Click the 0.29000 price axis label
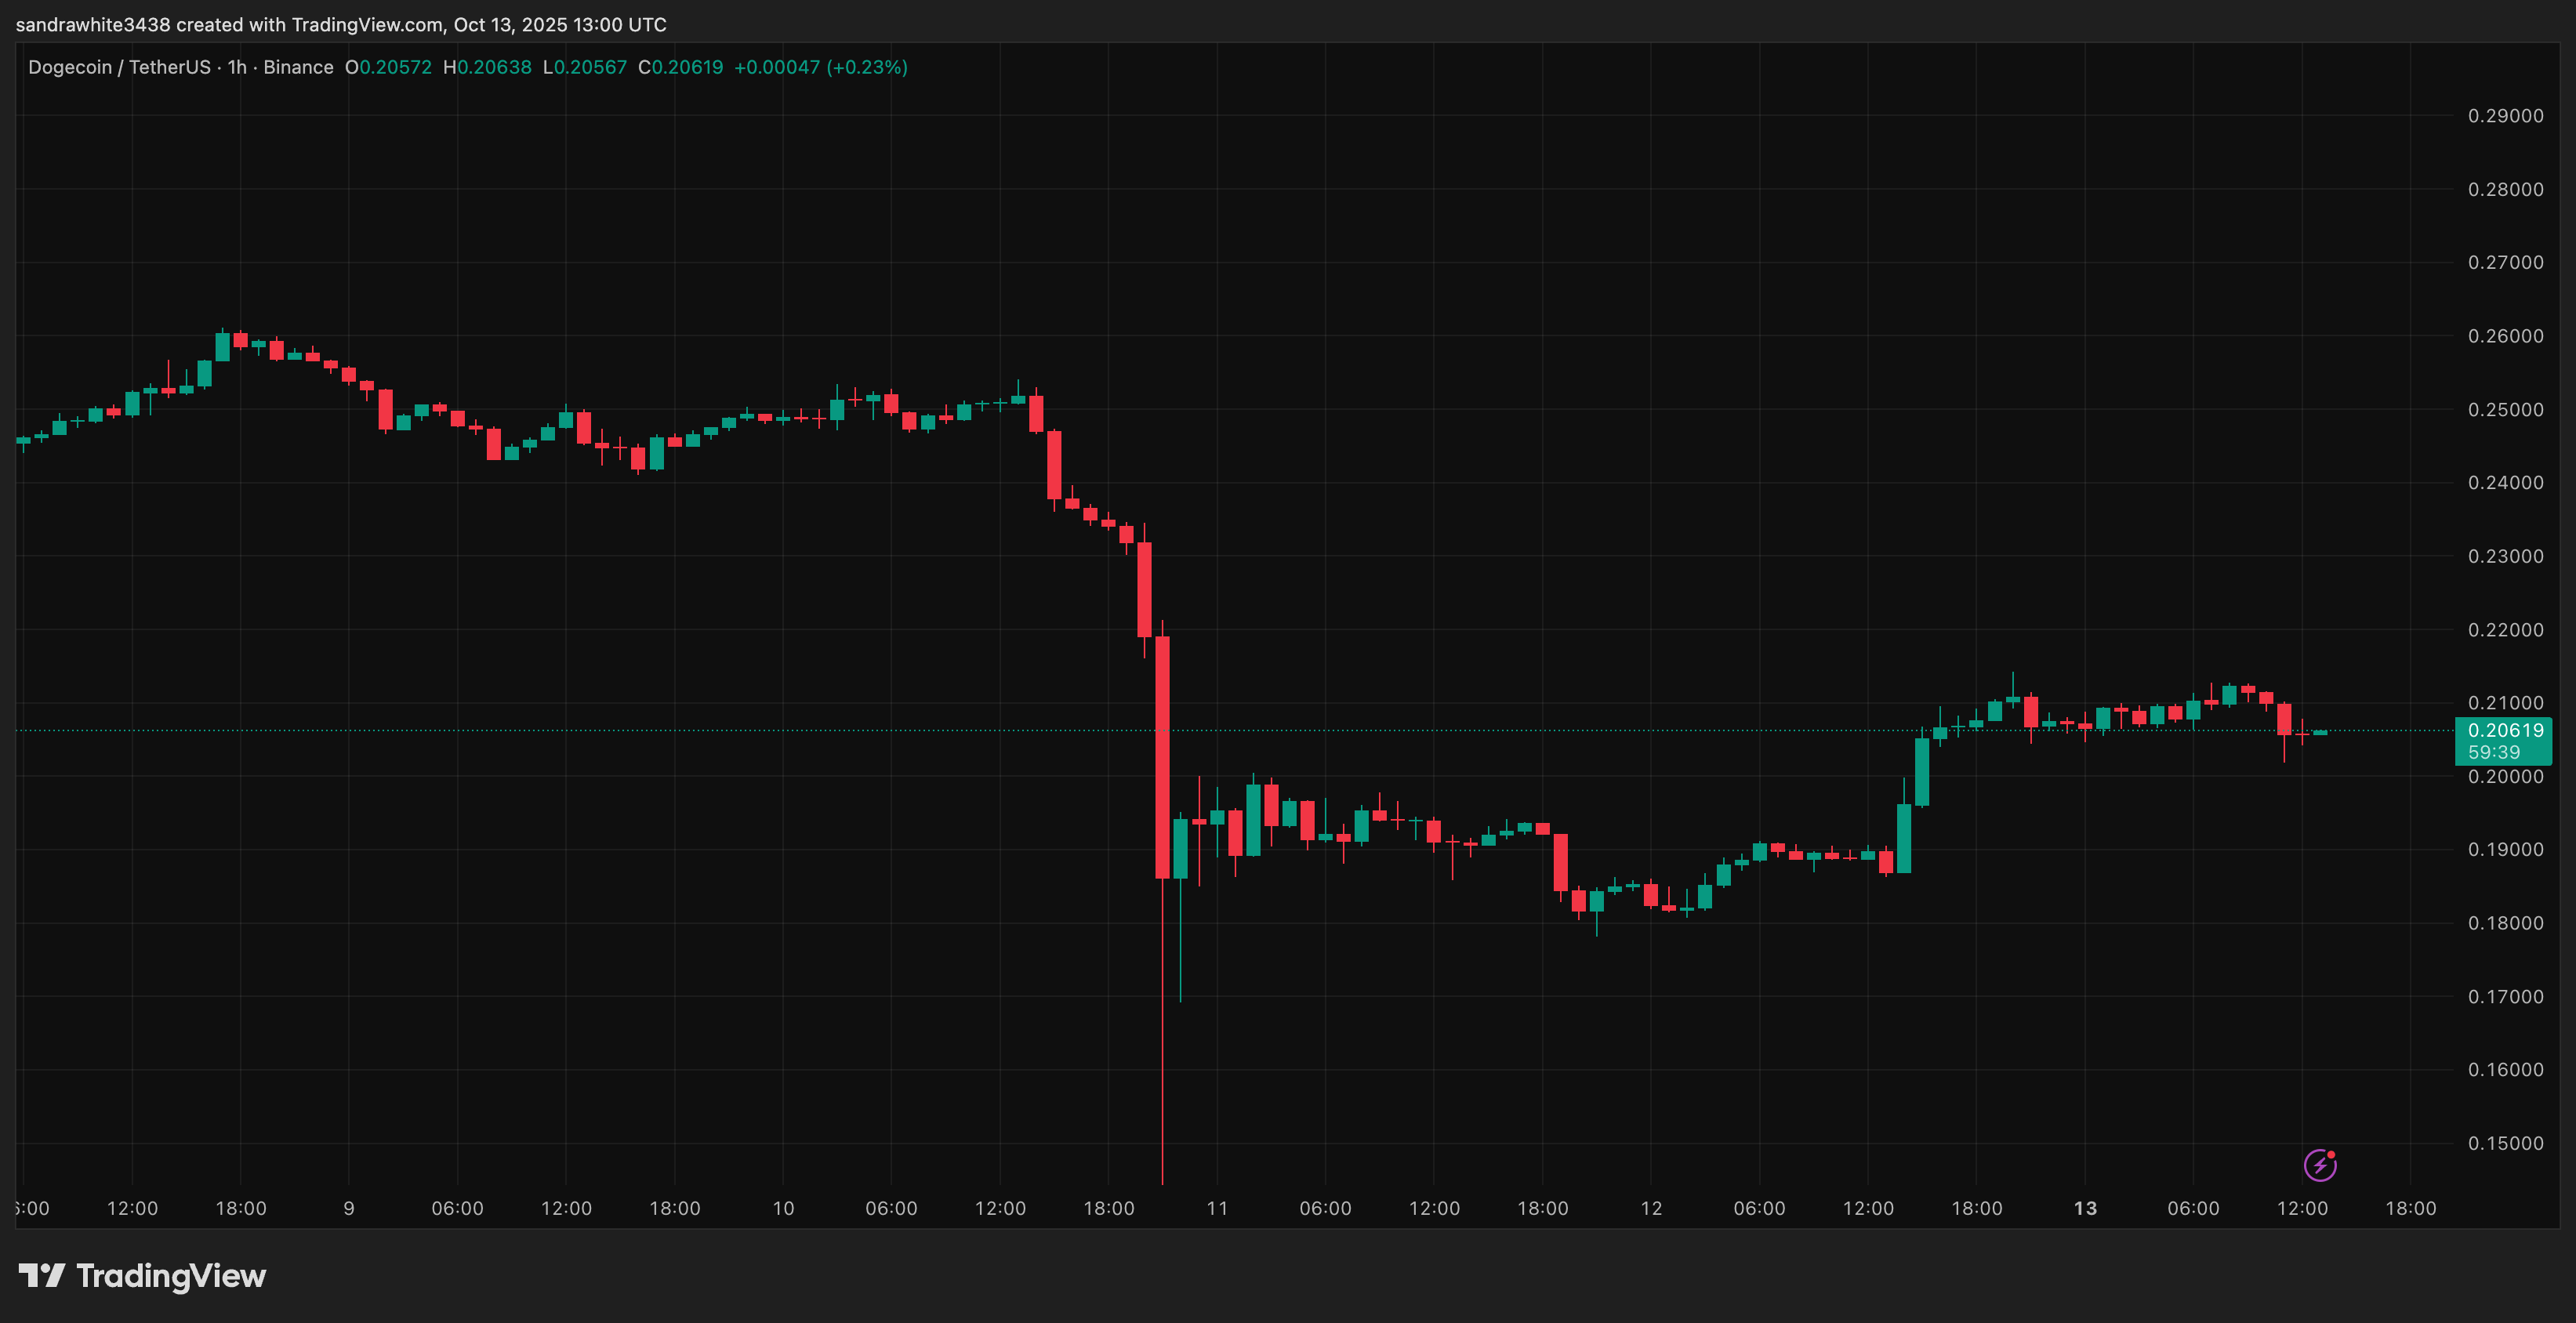Viewport: 2576px width, 1323px height. point(2505,116)
